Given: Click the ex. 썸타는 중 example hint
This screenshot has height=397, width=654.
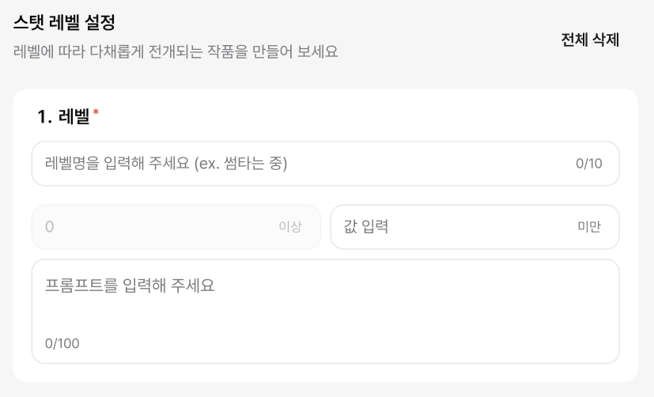Looking at the screenshot, I should 240,164.
